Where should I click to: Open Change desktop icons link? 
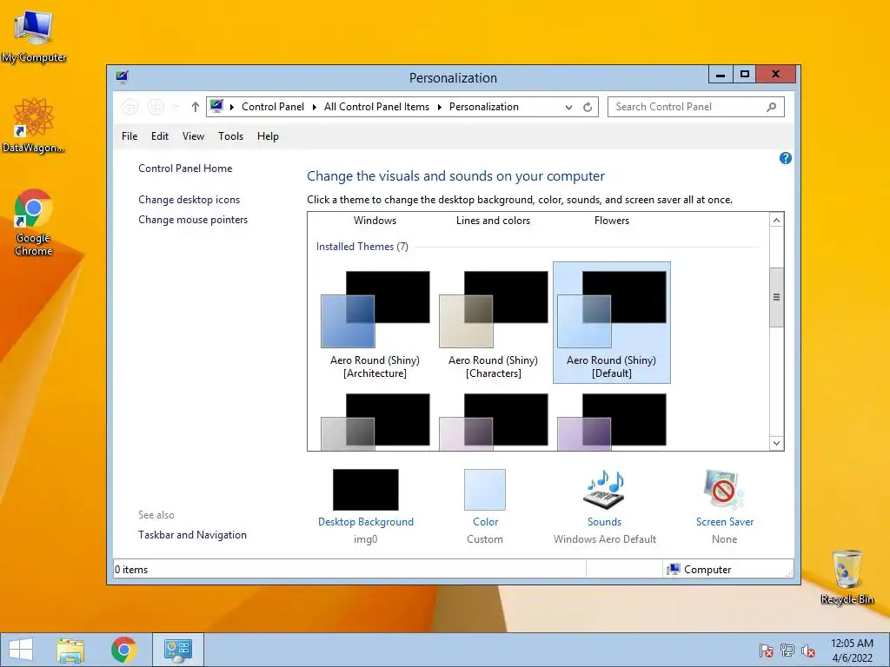189,200
